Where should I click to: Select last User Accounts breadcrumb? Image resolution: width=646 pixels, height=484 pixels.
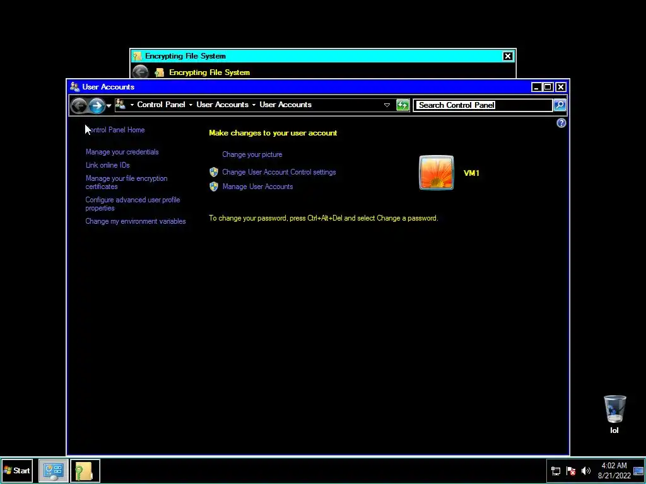point(286,105)
